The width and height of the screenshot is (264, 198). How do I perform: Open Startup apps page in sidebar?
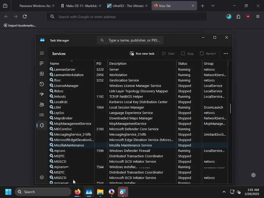click(x=42, y=94)
